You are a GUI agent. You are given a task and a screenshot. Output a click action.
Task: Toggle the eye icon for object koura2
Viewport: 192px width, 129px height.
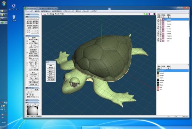click(x=158, y=24)
